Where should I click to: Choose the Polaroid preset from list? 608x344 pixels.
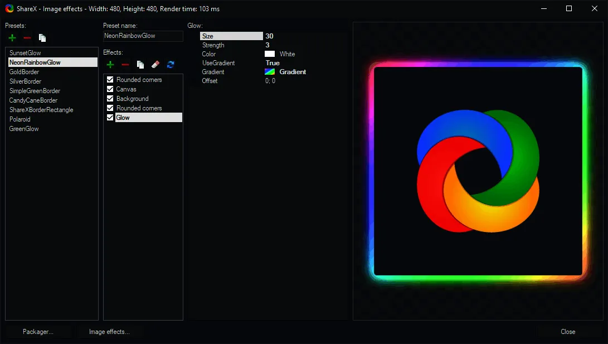[x=20, y=119]
